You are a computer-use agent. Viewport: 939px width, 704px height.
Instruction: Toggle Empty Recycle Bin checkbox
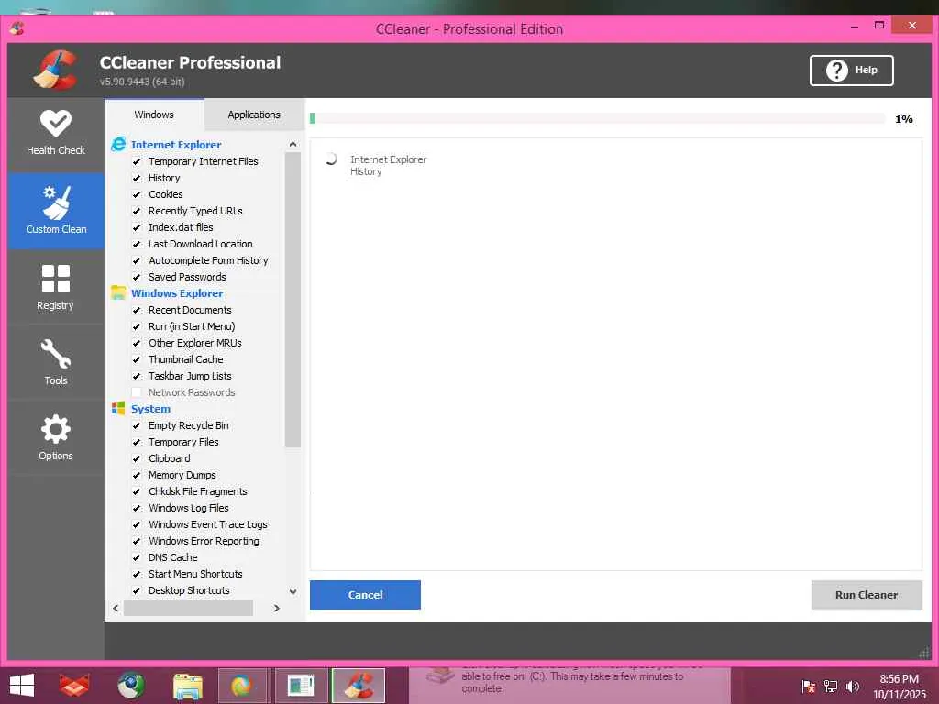(137, 425)
